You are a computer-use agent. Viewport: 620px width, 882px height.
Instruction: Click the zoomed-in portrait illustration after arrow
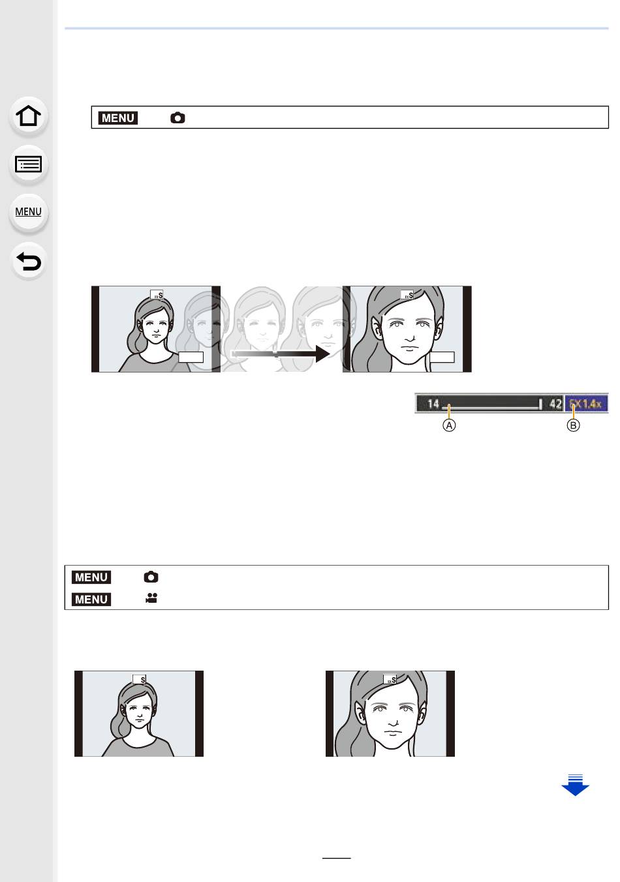407,329
